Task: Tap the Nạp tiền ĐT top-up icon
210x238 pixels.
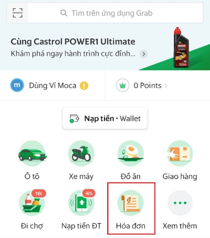Action: click(81, 203)
